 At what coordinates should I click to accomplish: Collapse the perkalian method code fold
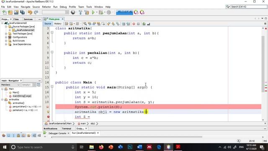(x=52, y=52)
